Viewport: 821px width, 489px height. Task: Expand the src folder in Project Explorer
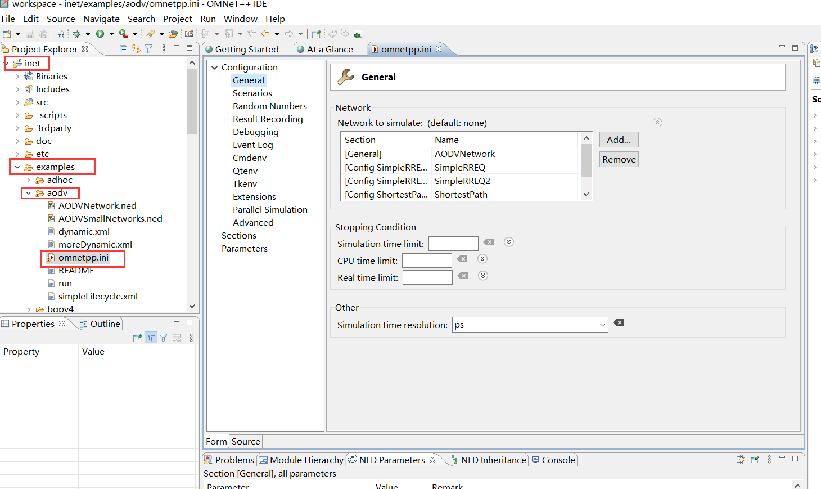click(17, 102)
